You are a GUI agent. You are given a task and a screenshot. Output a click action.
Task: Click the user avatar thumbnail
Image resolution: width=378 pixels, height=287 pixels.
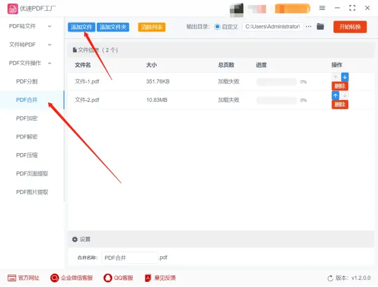(x=237, y=9)
